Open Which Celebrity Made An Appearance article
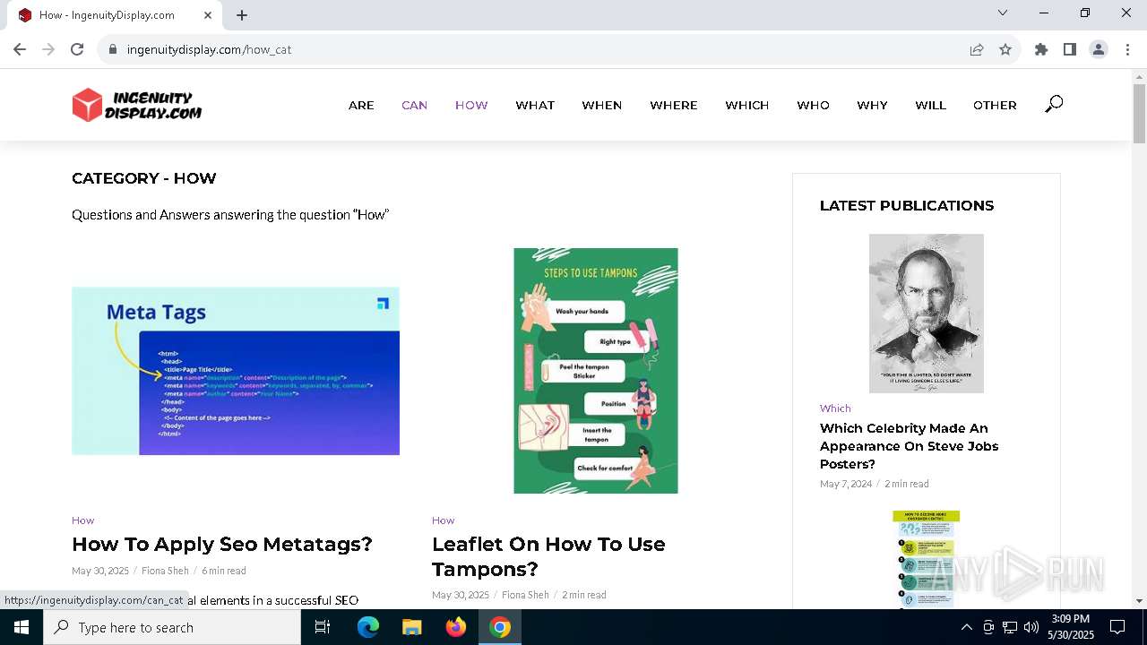The image size is (1147, 645). click(909, 446)
